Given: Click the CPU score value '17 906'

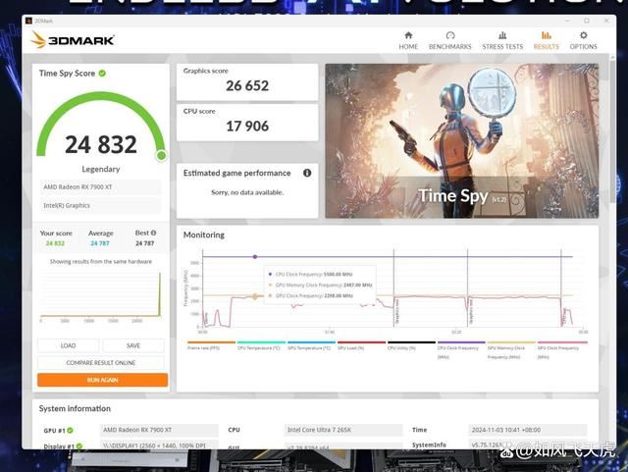Looking at the screenshot, I should pos(247,127).
